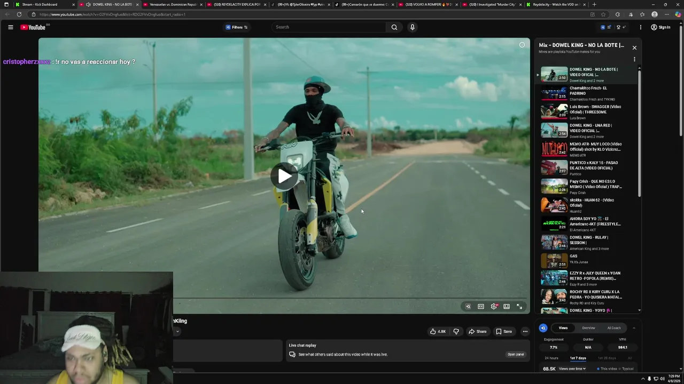Expand the video description chevron
The image size is (684, 384).
point(177,331)
